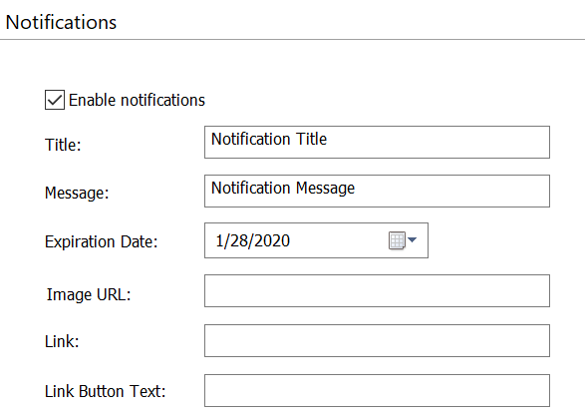Open the calendar picker icon
Viewport: 585px width, 417px height.
[x=397, y=240]
